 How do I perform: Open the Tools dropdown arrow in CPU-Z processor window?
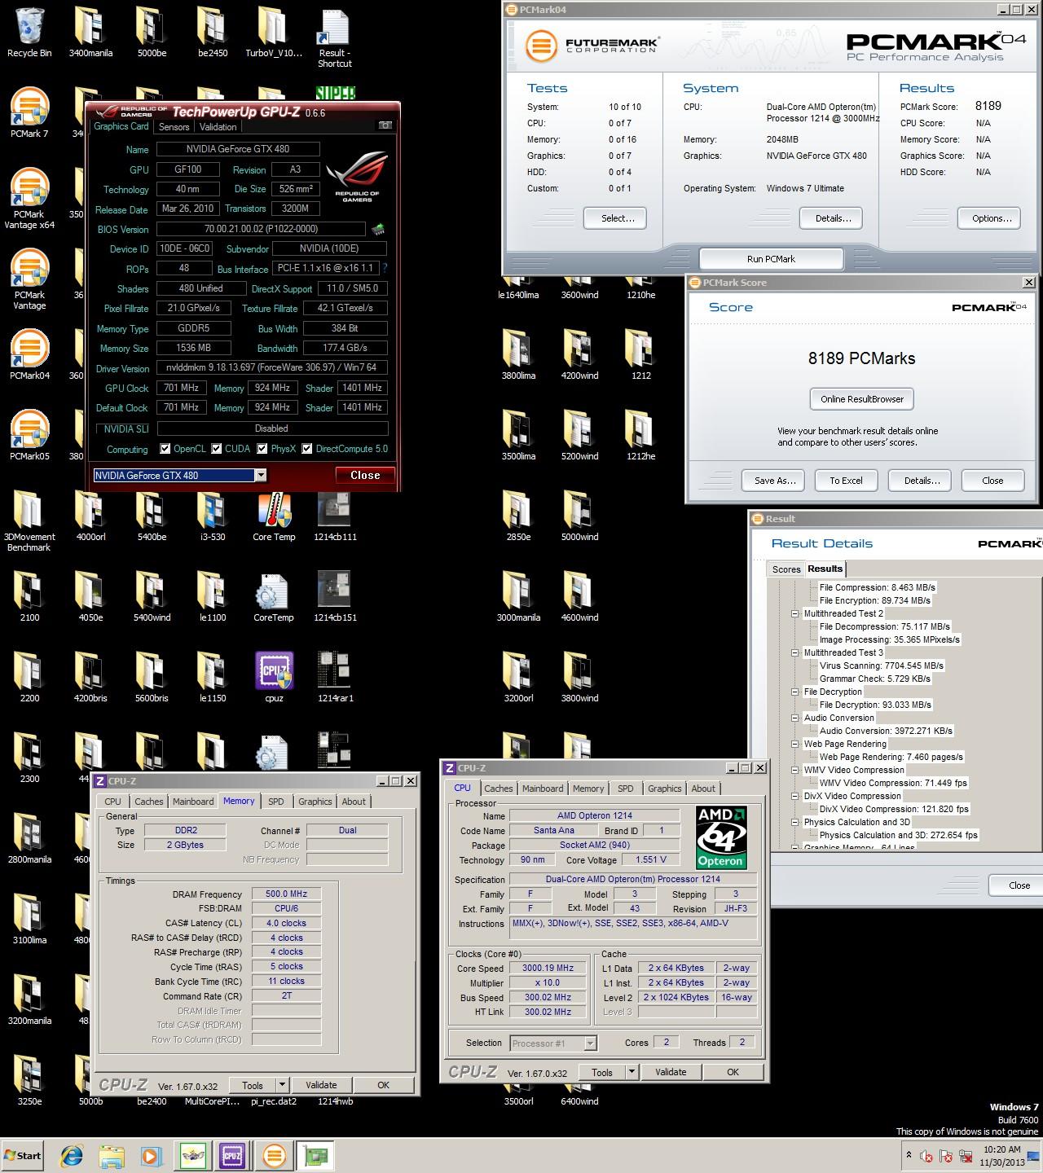pos(632,1072)
